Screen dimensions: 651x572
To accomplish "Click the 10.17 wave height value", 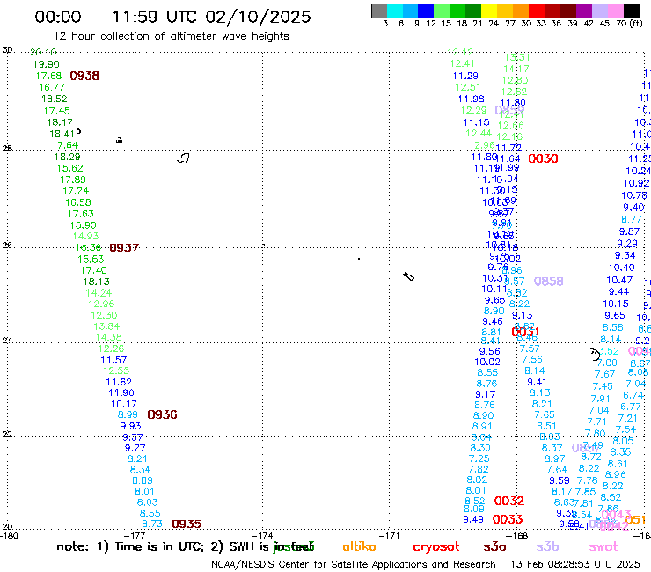I will [x=124, y=404].
